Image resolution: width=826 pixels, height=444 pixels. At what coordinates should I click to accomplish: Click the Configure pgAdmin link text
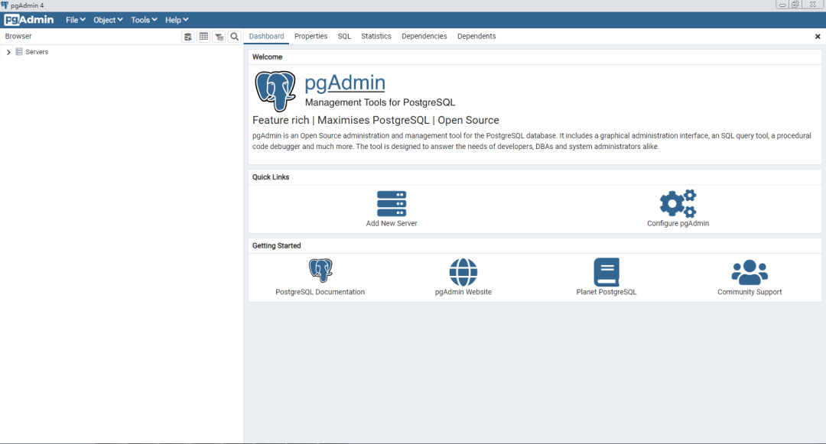pos(678,224)
